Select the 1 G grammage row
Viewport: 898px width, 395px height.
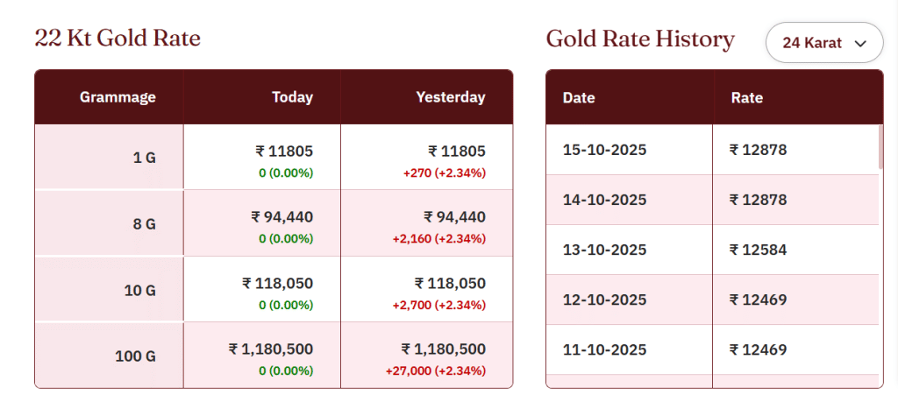click(x=144, y=158)
